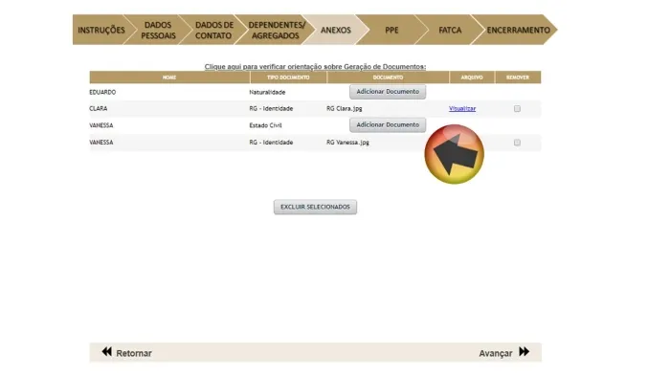Open the document generation guidance link
The image size is (670, 377).
point(315,67)
